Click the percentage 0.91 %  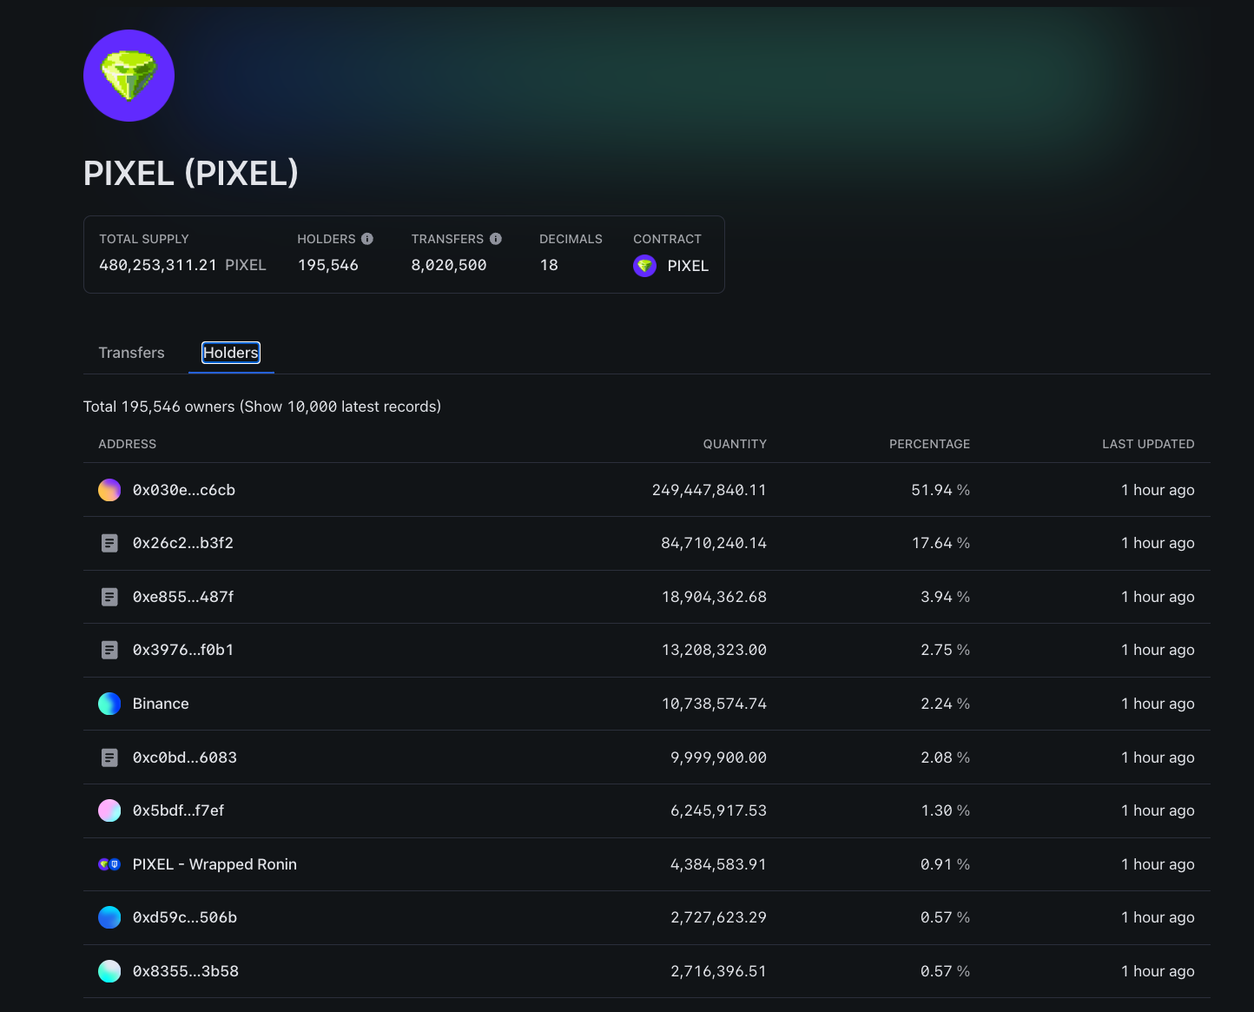(945, 864)
